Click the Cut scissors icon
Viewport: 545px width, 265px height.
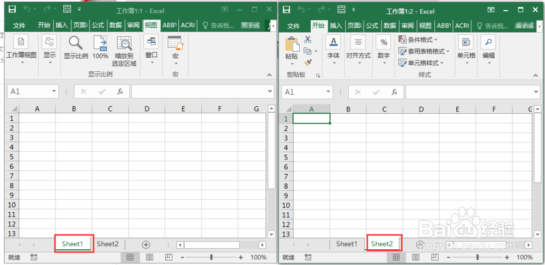(307, 39)
